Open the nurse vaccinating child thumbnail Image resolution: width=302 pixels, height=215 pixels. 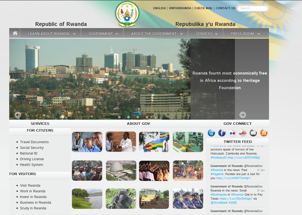(x=121, y=142)
